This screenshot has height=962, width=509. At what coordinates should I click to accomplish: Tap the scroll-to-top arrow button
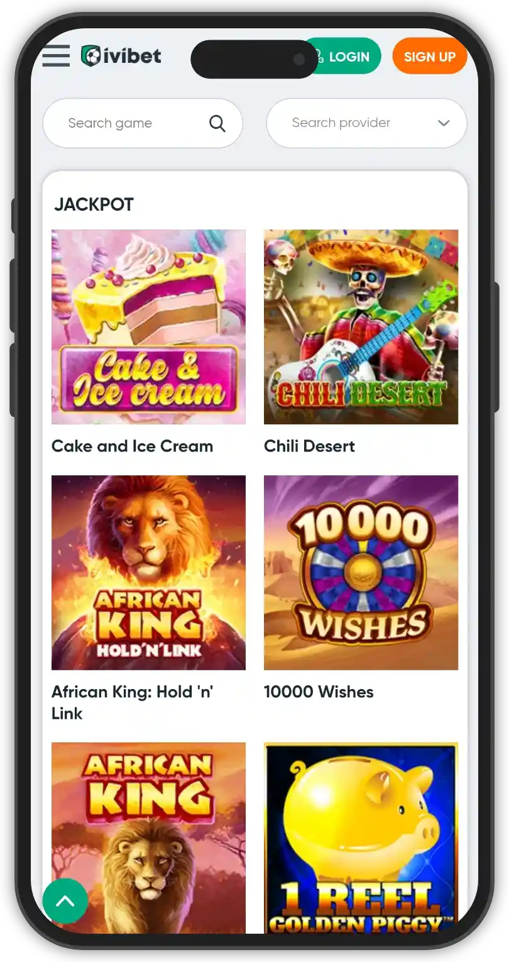click(65, 901)
